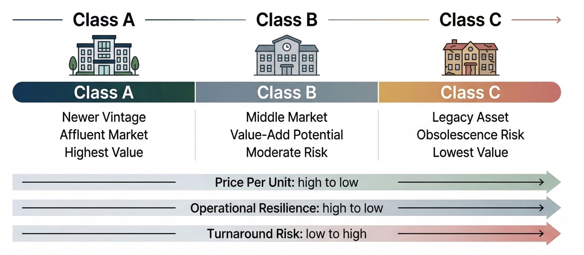
Task: Click the Class A modern building icon
Action: pos(104,55)
